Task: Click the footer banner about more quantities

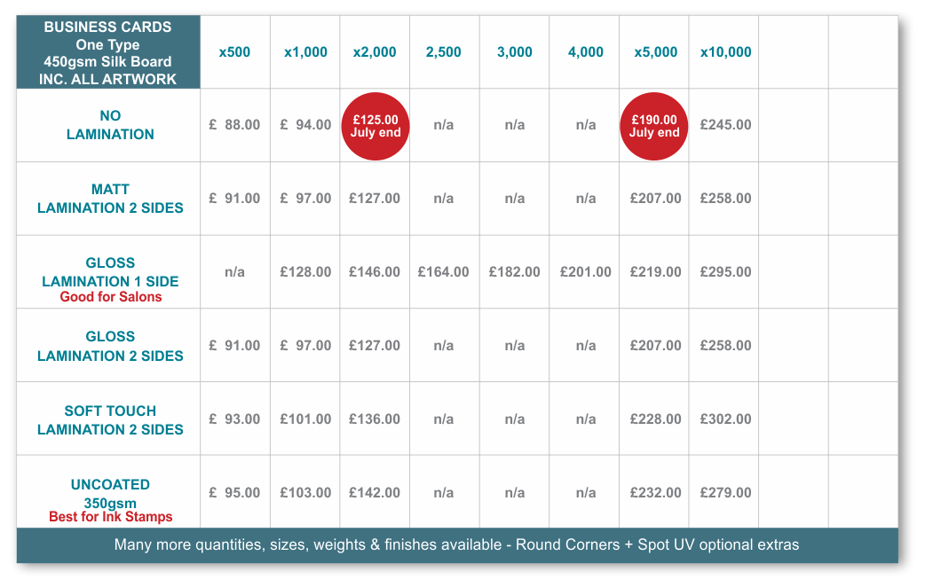Action: [457, 545]
